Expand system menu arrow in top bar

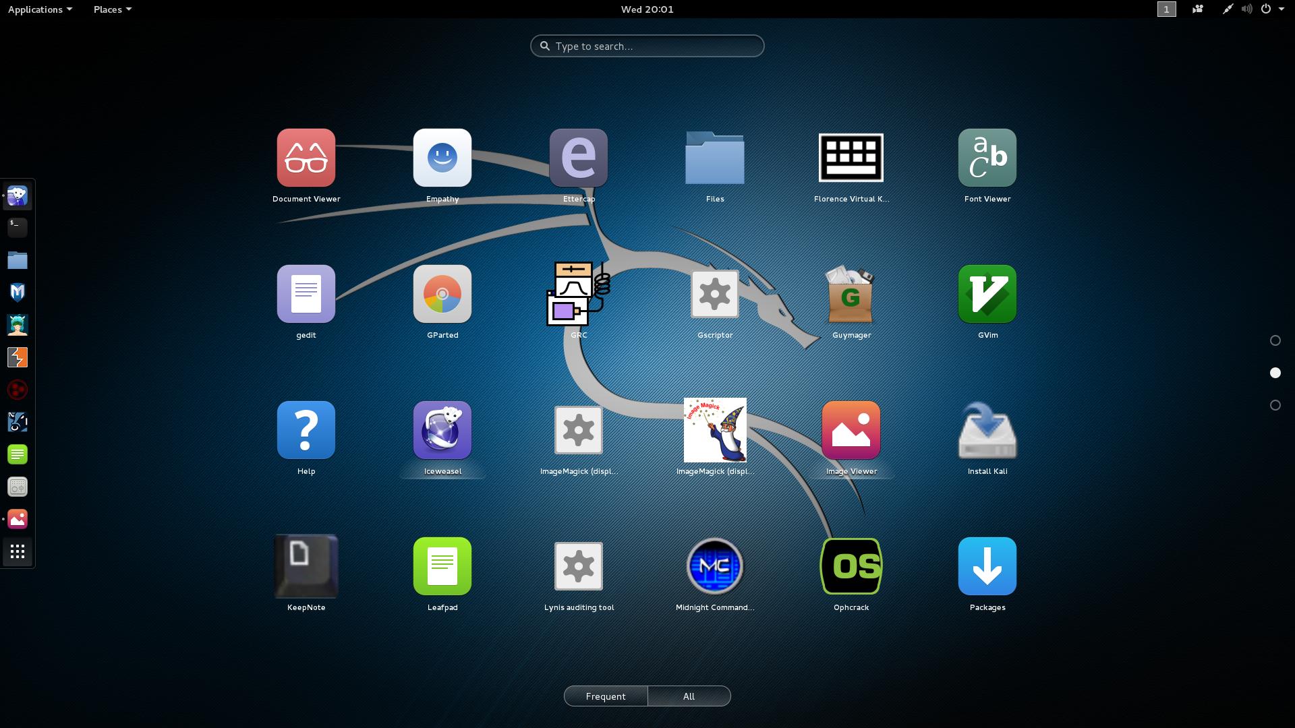point(1282,9)
